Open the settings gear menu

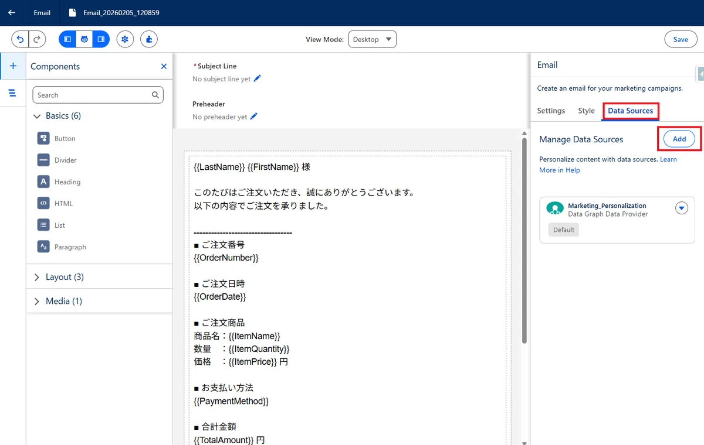click(125, 39)
